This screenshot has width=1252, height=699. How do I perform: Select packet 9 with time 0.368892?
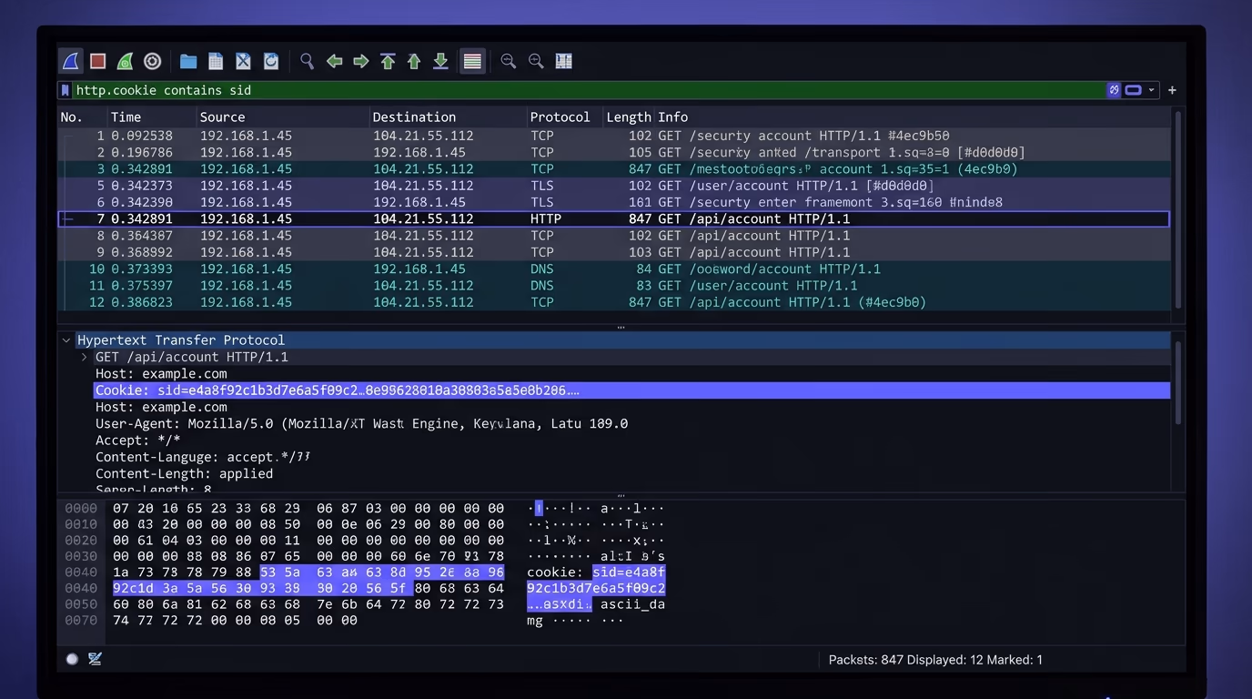[x=614, y=252]
